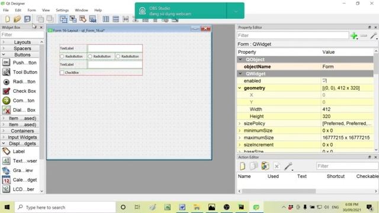The width and height of the screenshot is (379, 213).
Task: Select the Calendar Widget entry
Action: (20, 180)
